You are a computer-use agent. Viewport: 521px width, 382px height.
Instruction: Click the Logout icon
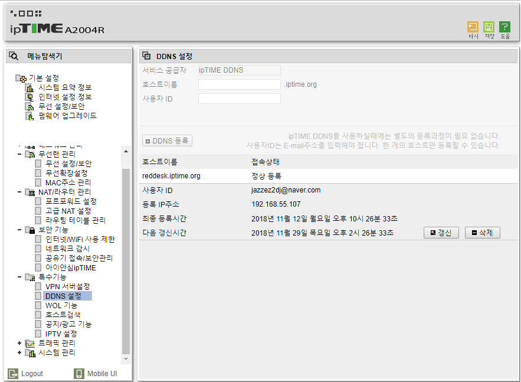click(x=13, y=374)
